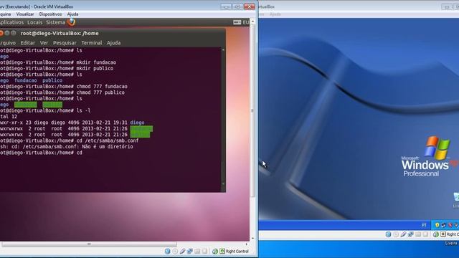Click display icon in Windows XP VM status bar
The height and width of the screenshot is (258, 459).
pyautogui.click(x=425, y=234)
